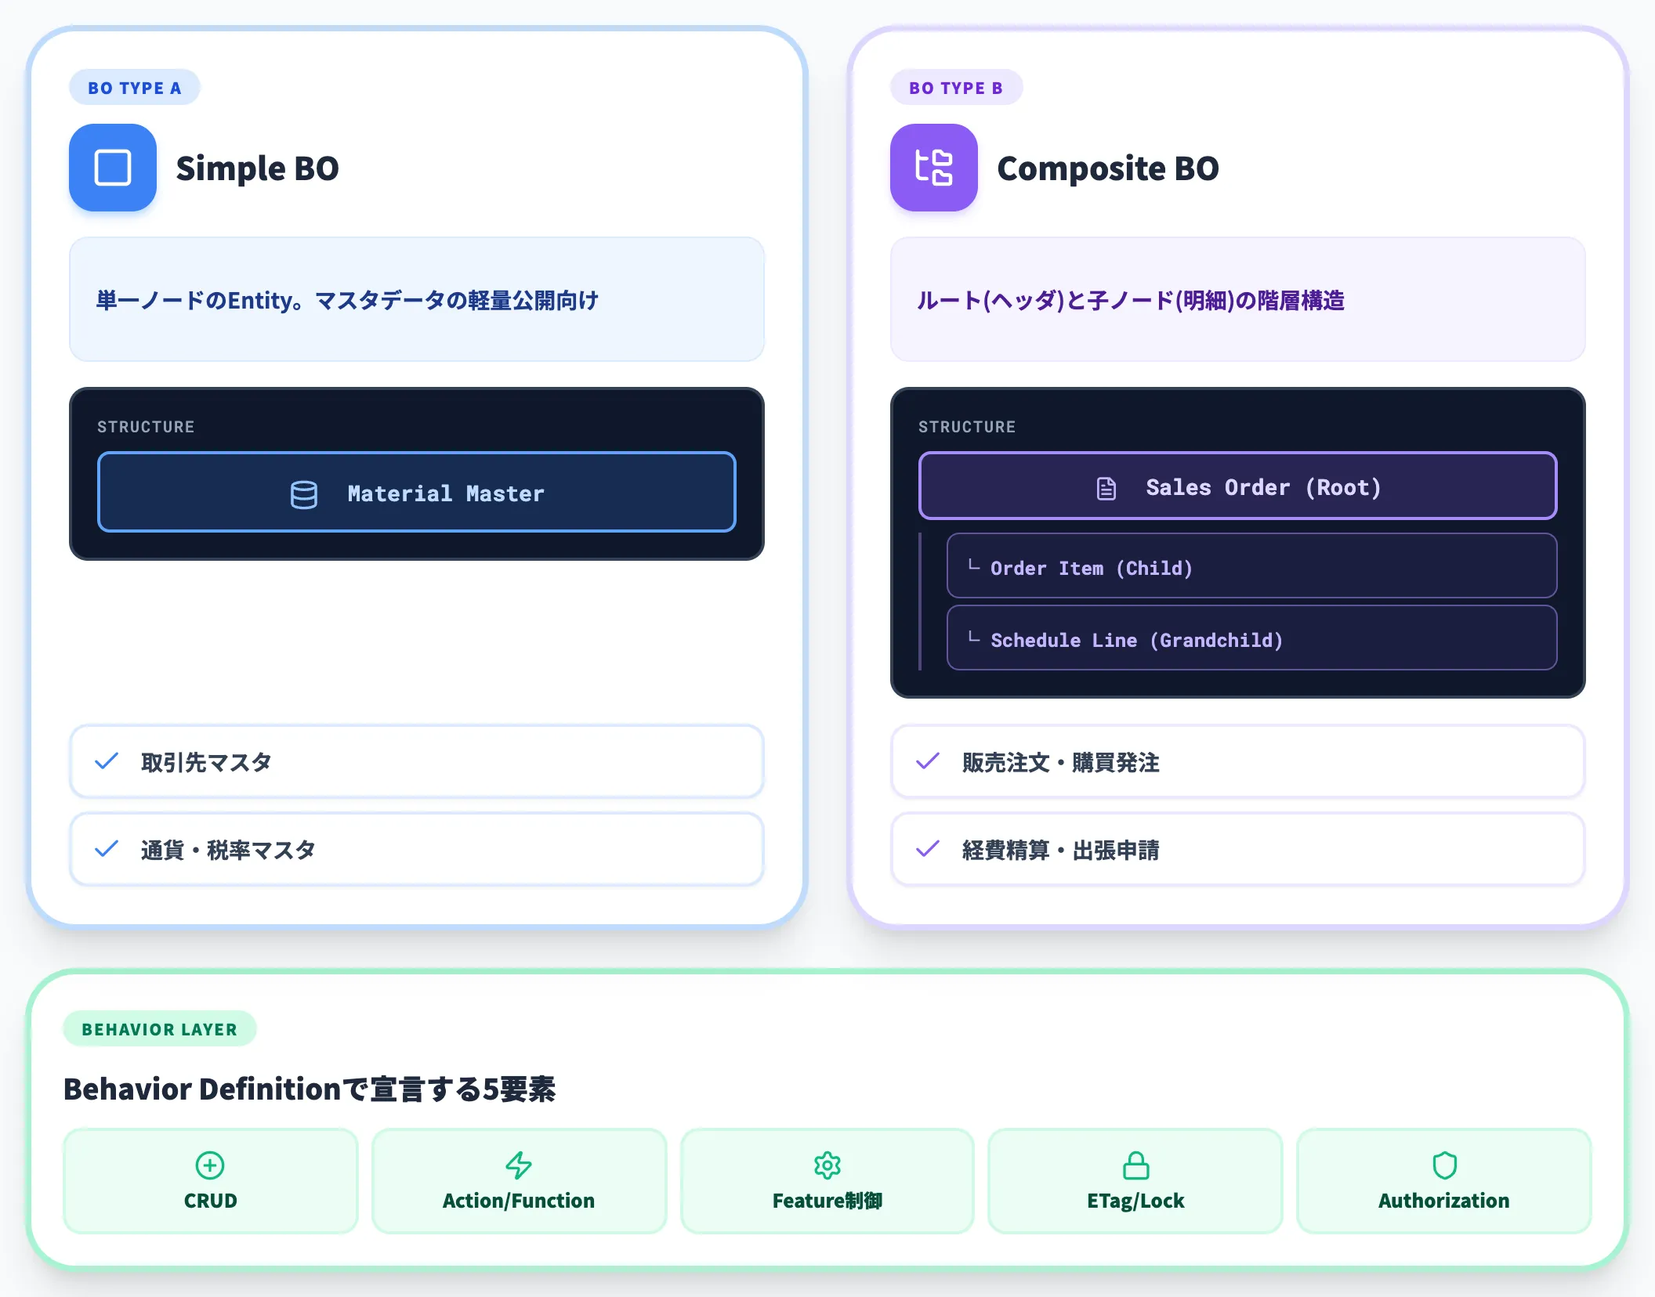Click the Simple BO heading
Screen dimensions: 1655x1297
tap(258, 168)
